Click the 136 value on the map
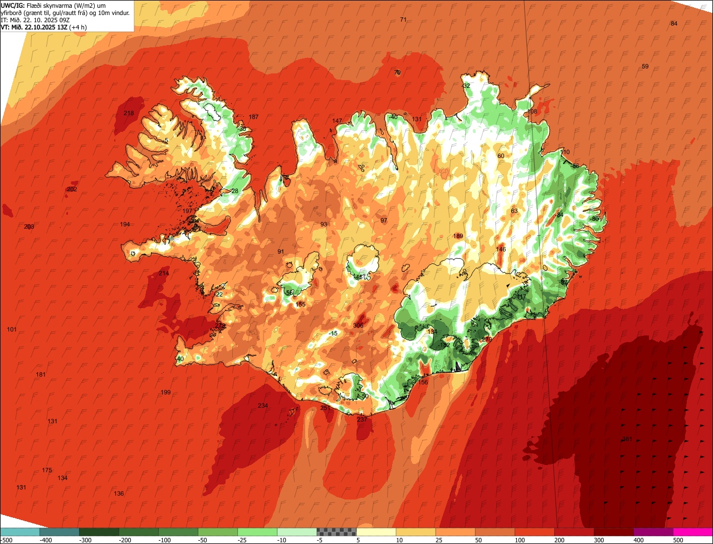 [x=119, y=493]
